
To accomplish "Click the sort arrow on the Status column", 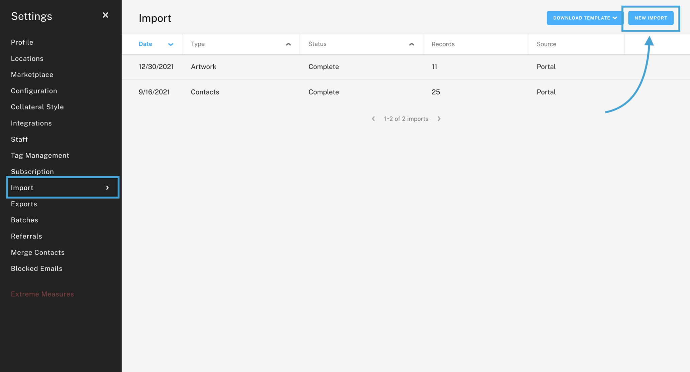I will [x=411, y=44].
